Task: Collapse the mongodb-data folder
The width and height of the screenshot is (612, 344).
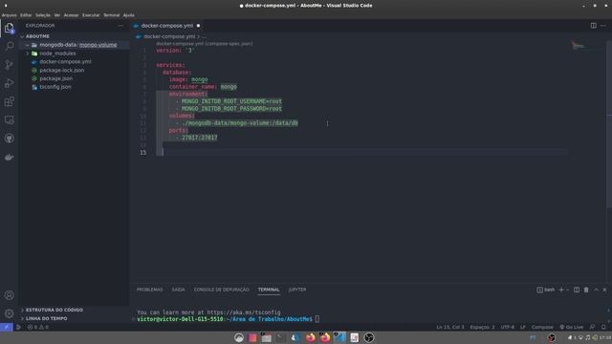Action: pos(74,45)
